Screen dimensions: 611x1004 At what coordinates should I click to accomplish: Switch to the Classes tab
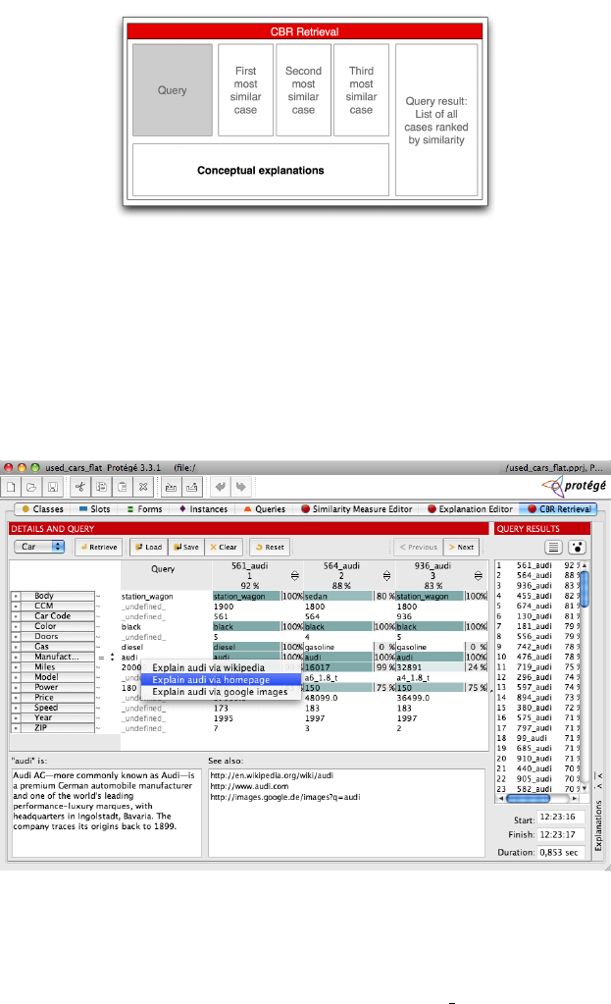pos(43,509)
